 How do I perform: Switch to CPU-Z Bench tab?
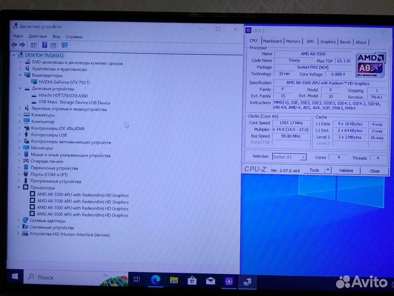(x=345, y=42)
